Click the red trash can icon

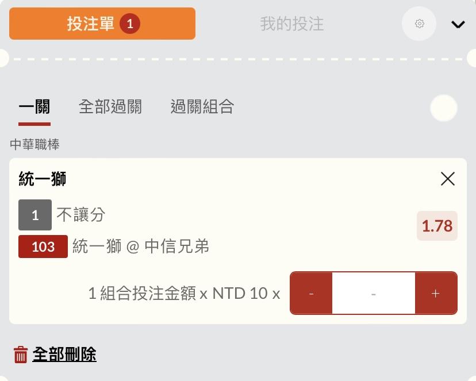click(x=21, y=355)
